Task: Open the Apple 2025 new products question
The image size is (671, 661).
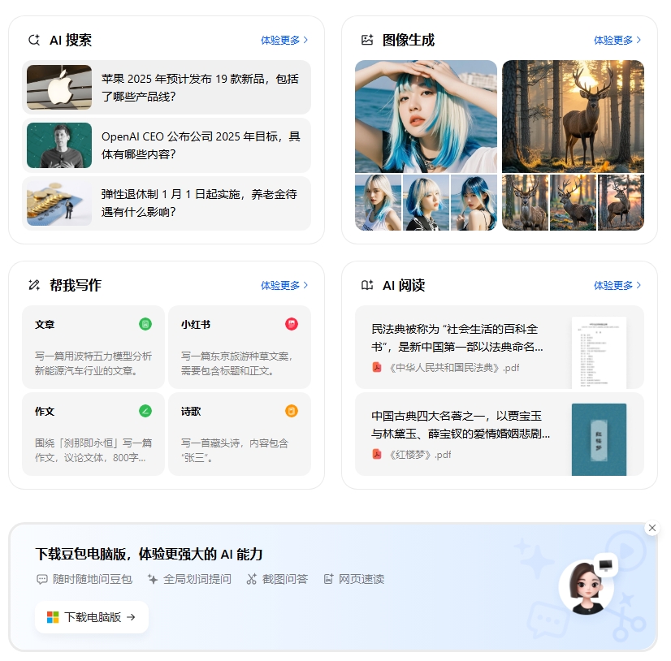Action: (x=167, y=87)
